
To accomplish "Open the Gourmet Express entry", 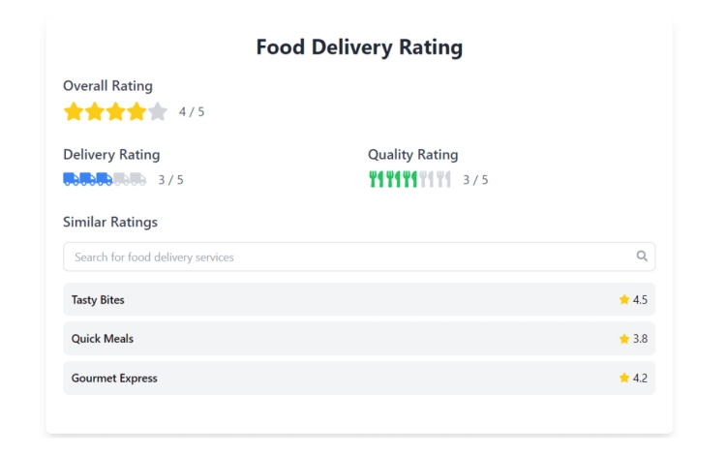I will (359, 378).
